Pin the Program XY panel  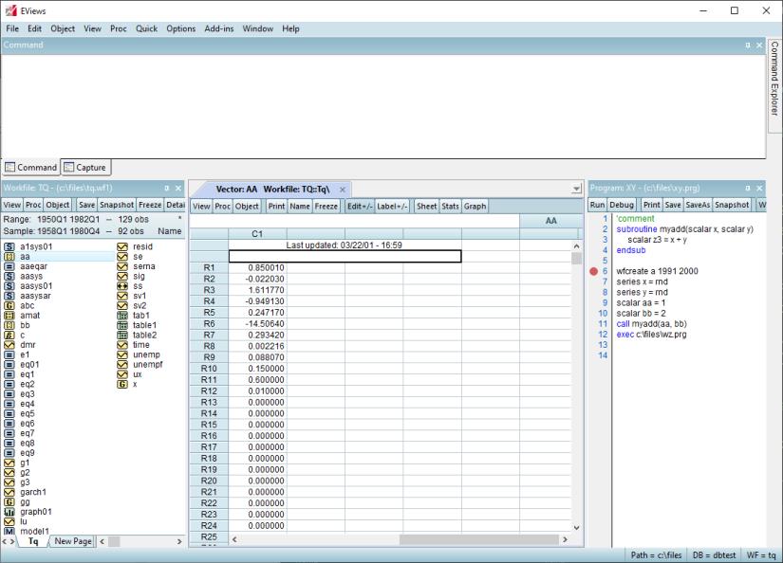pyautogui.click(x=748, y=188)
